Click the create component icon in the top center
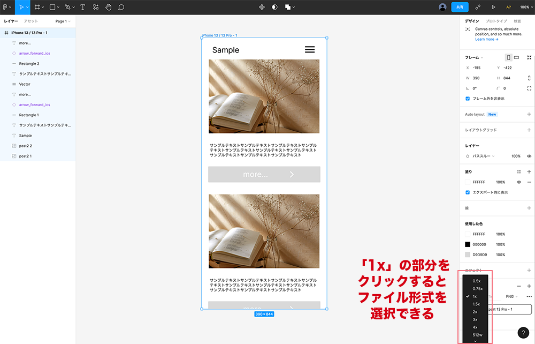The width and height of the screenshot is (535, 344). tap(262, 7)
